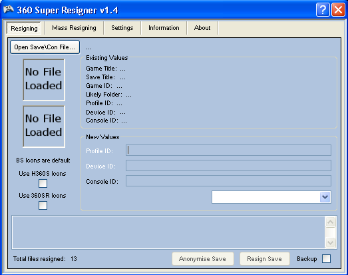Open the Information tab

pos(164,28)
